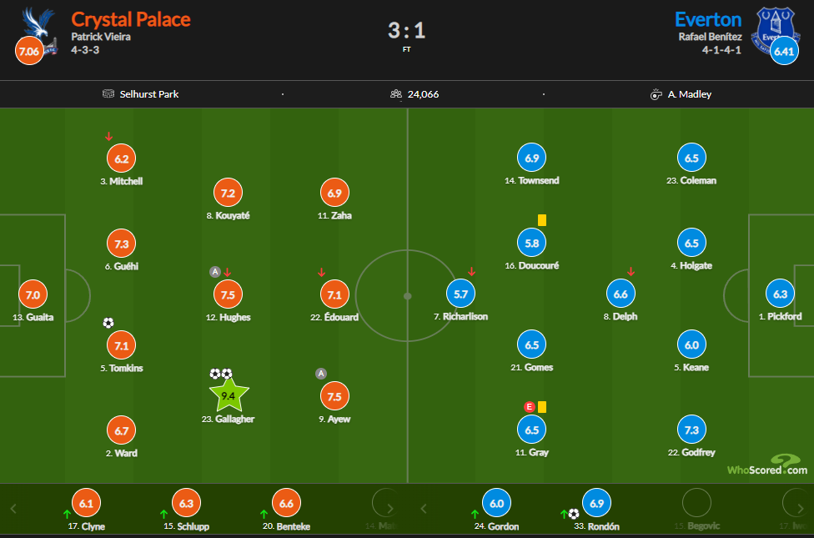
Task: Open the Crystal Palace team name link
Action: coord(131,19)
